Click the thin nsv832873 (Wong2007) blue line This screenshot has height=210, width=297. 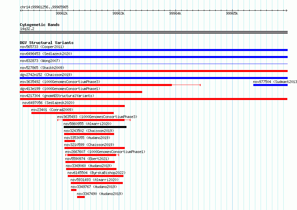(154, 64)
